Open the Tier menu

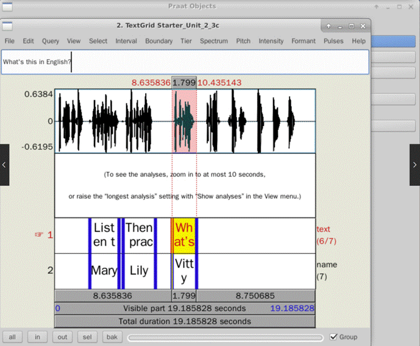pyautogui.click(x=186, y=41)
